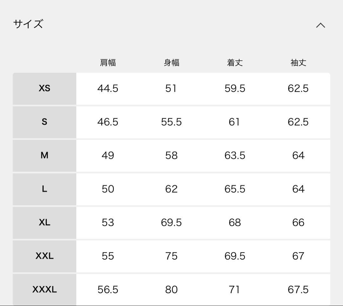Select the XXL size row label
343x306 pixels.
tap(44, 256)
